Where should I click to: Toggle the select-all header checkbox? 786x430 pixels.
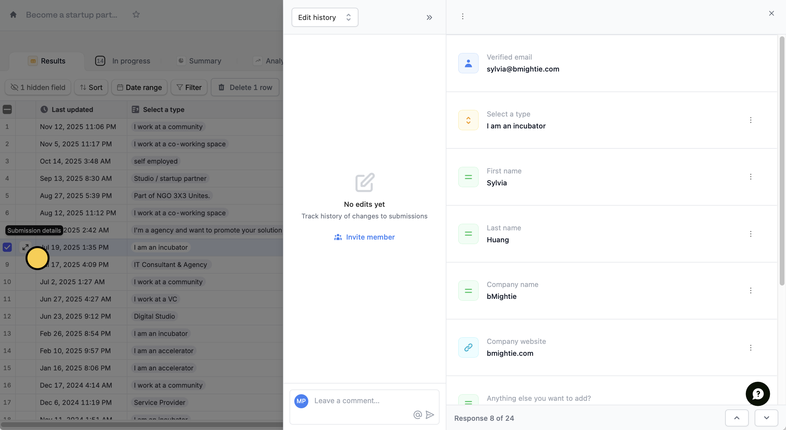7,109
